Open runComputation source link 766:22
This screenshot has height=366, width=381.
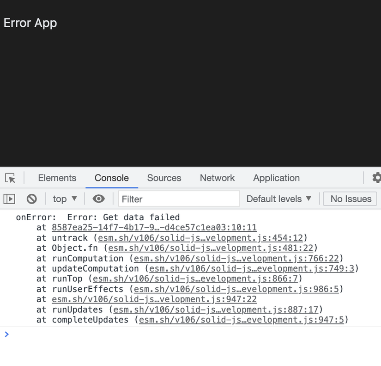(x=236, y=258)
